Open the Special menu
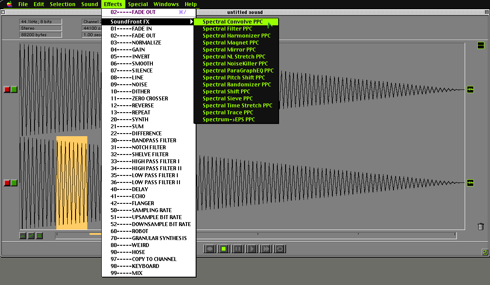The width and height of the screenshot is (490, 285). pyautogui.click(x=138, y=4)
